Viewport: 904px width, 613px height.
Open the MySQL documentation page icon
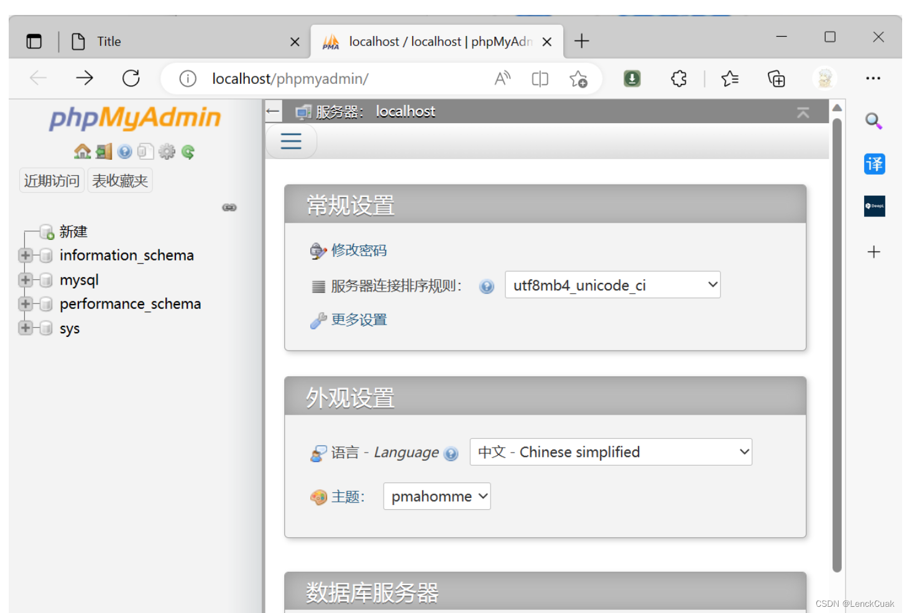pyautogui.click(x=145, y=151)
